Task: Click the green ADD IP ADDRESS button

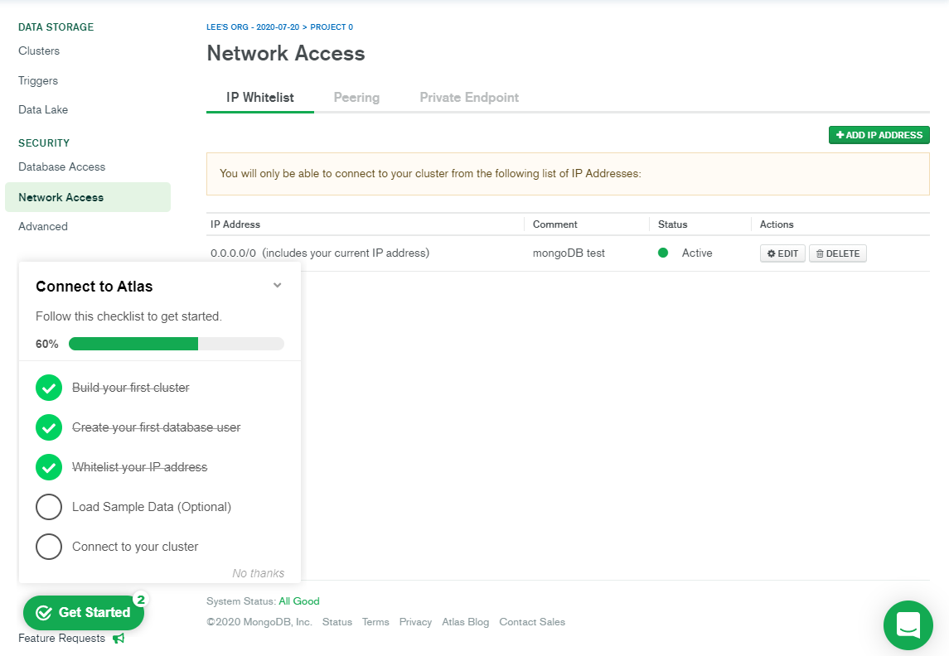Action: point(879,135)
